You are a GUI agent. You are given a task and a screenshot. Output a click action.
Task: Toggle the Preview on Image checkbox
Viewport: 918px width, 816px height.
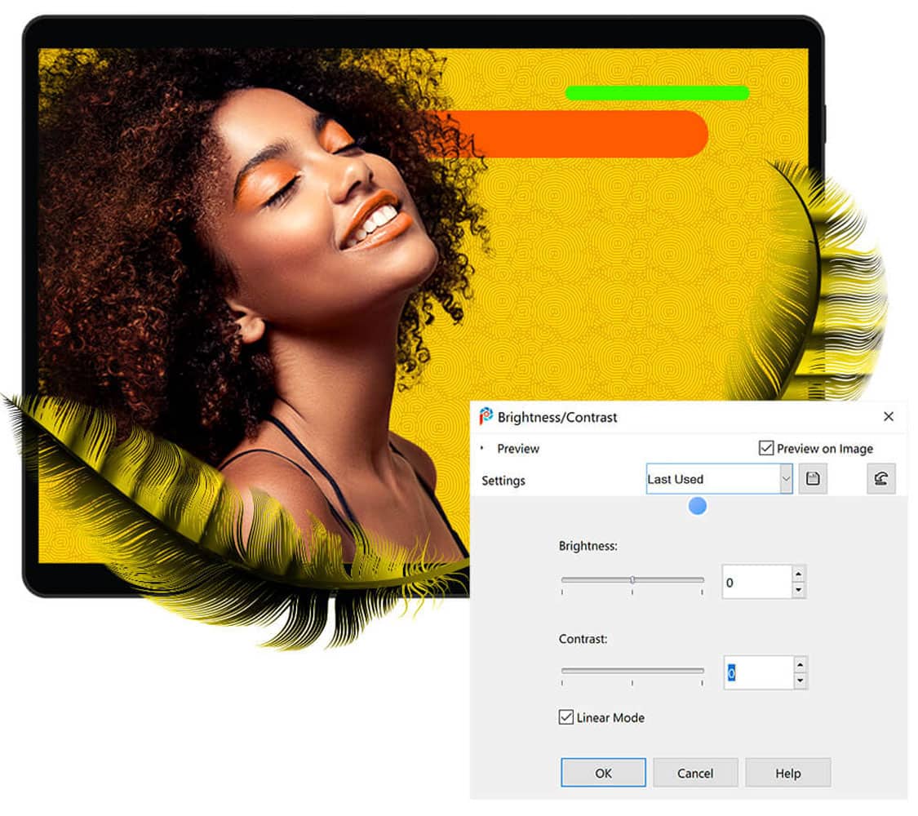pos(765,448)
